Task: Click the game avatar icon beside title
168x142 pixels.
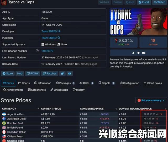Action: pos(4,2)
